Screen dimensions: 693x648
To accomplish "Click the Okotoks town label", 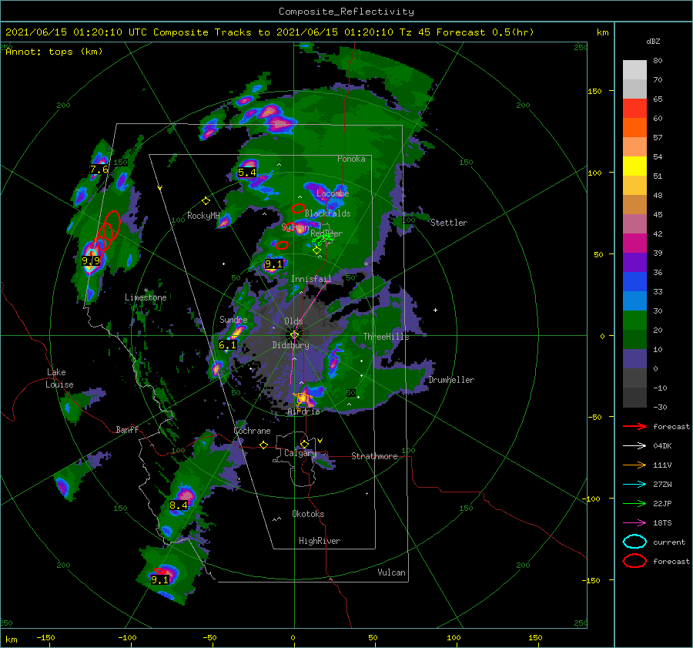I will pyautogui.click(x=308, y=514).
